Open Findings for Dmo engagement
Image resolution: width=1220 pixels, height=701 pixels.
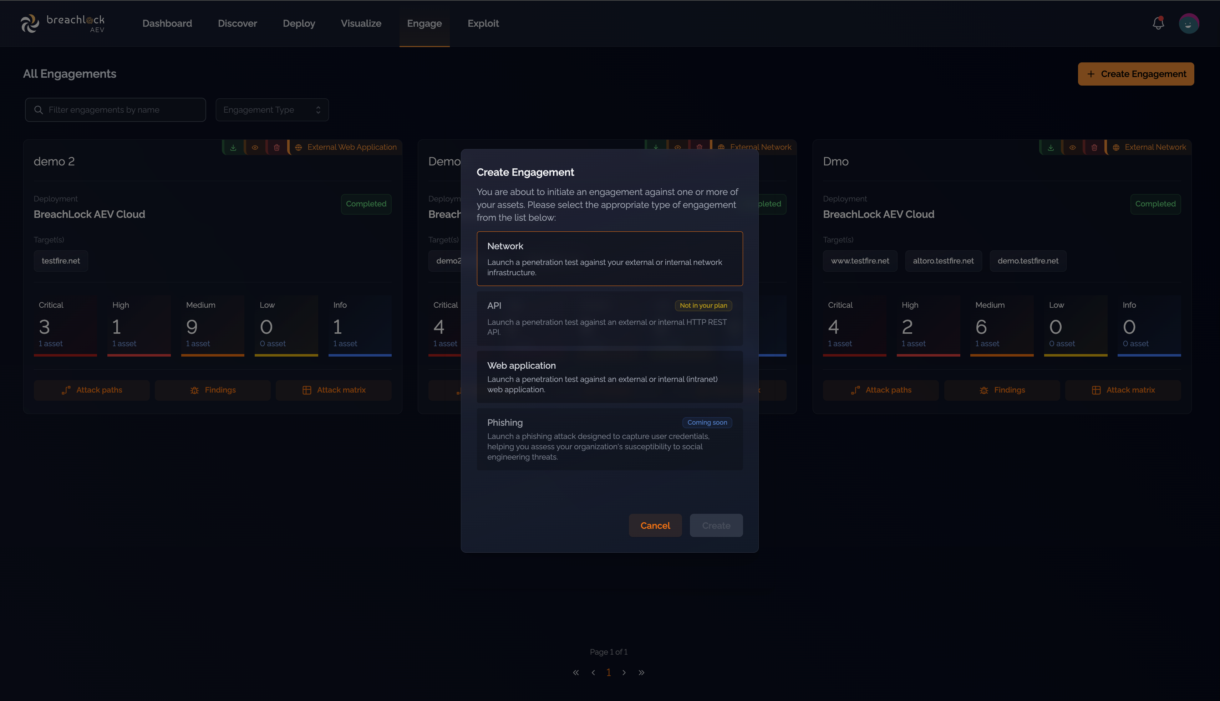[1002, 390]
